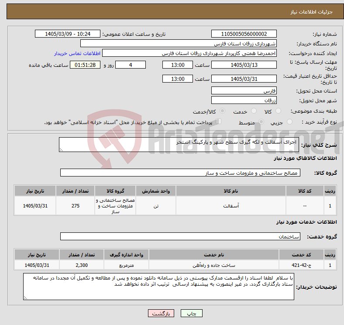Click the quantity cell 2,300
The height and width of the screenshot is (325, 344).
(82, 265)
